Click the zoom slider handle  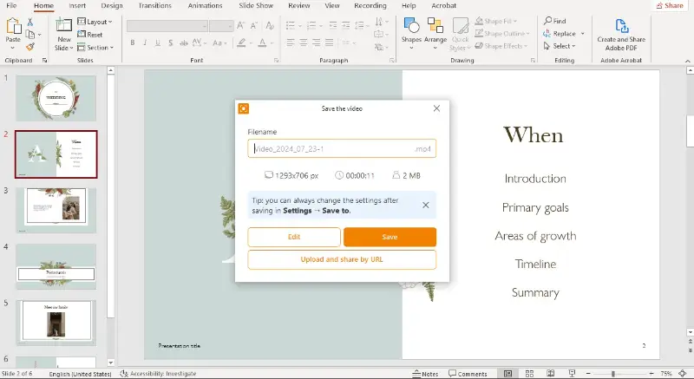613,374
